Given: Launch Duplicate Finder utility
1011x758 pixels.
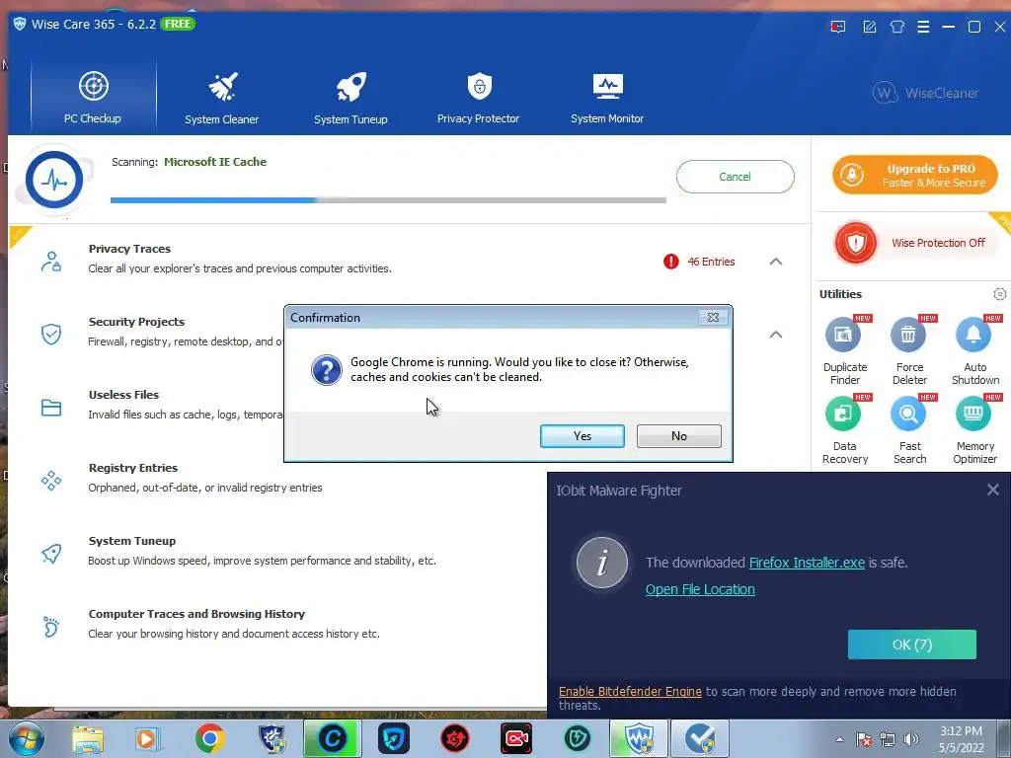Looking at the screenshot, I should point(844,350).
